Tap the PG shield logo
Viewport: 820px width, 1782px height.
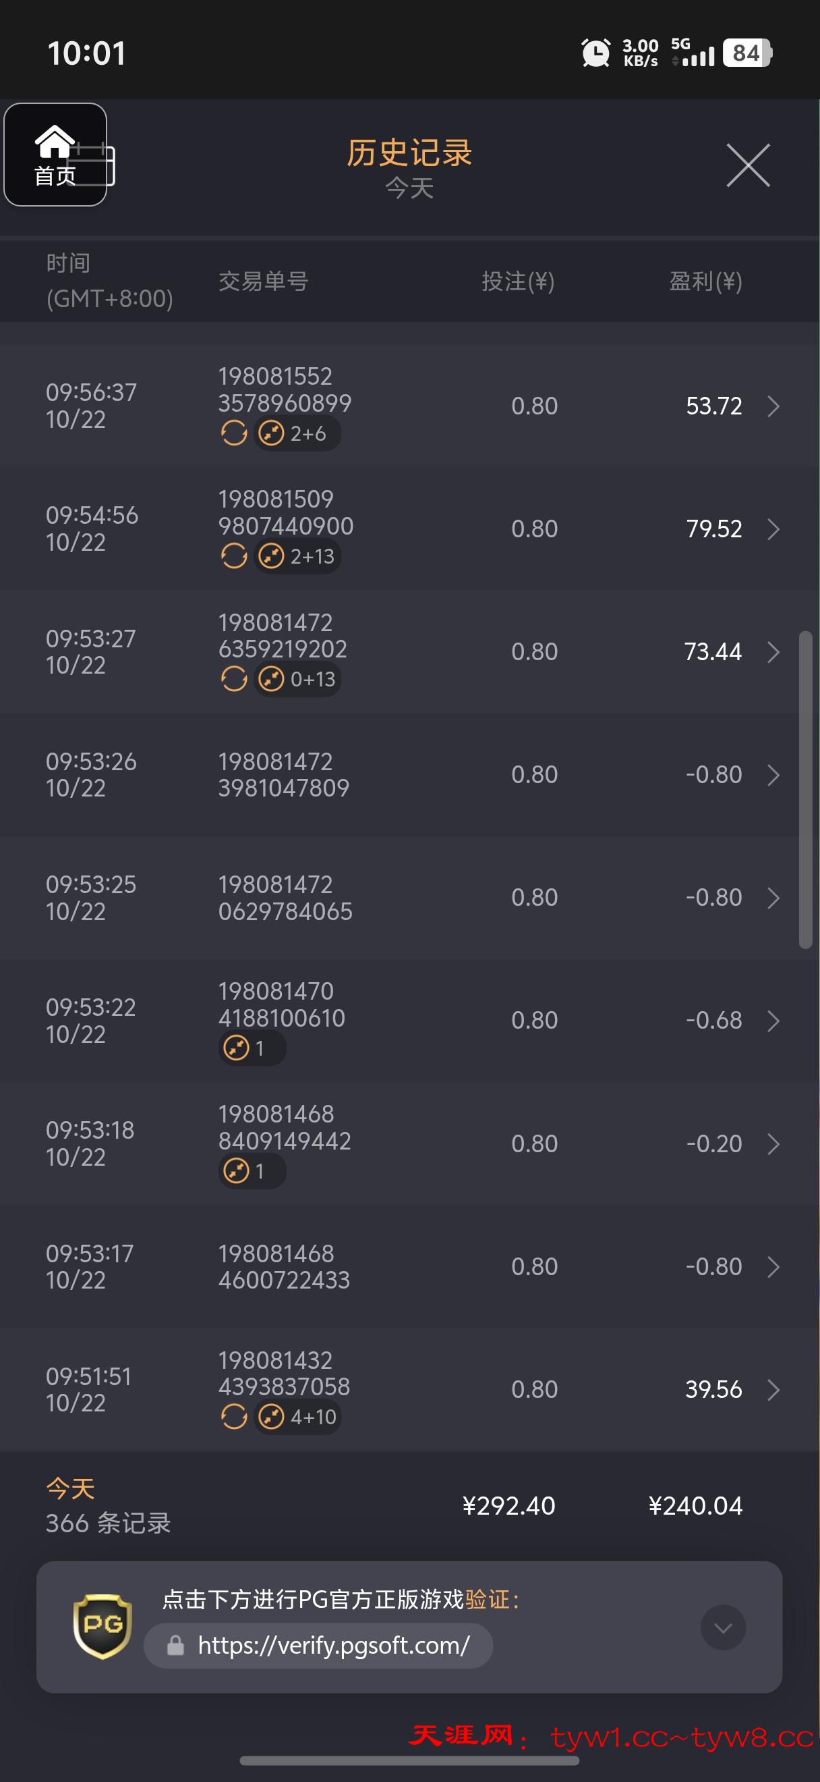pyautogui.click(x=102, y=1626)
